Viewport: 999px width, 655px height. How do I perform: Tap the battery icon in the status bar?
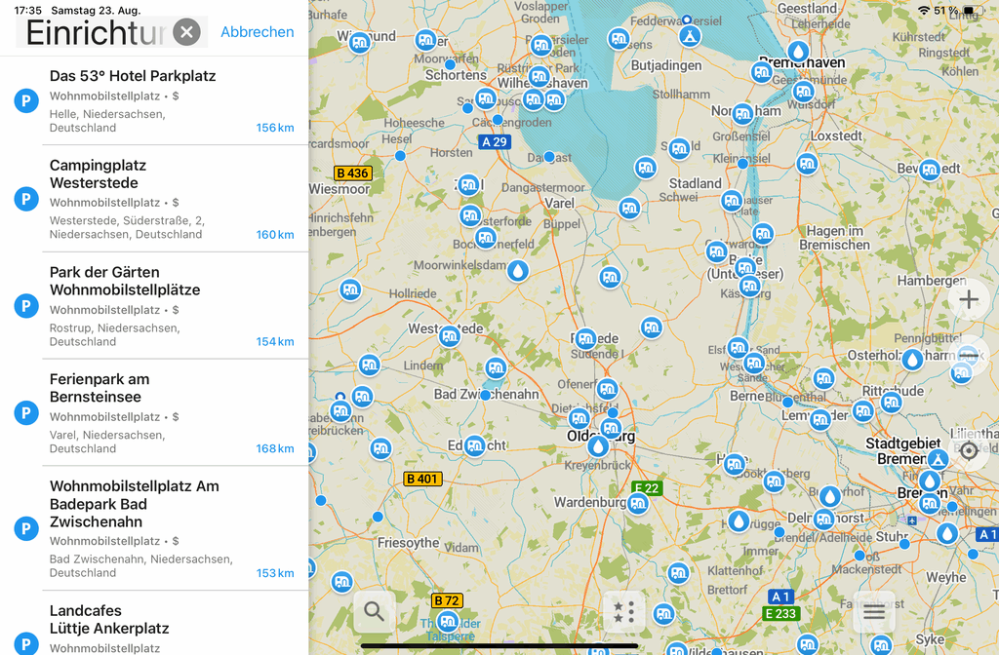972,11
